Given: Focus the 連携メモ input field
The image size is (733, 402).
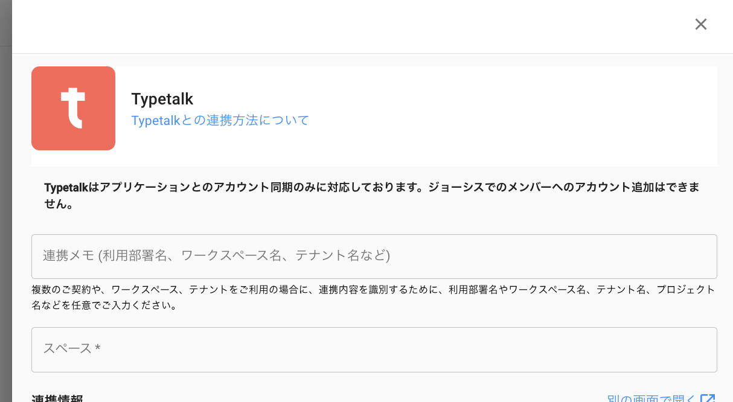Looking at the screenshot, I should (374, 256).
